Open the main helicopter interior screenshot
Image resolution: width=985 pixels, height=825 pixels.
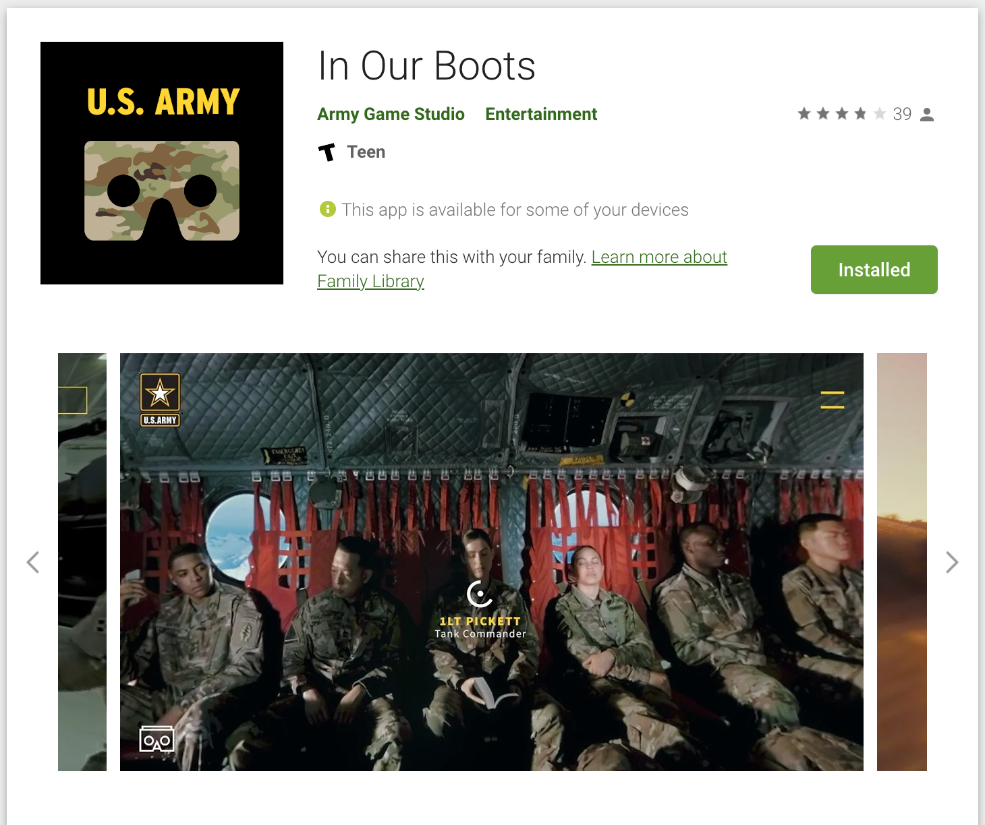(x=492, y=562)
